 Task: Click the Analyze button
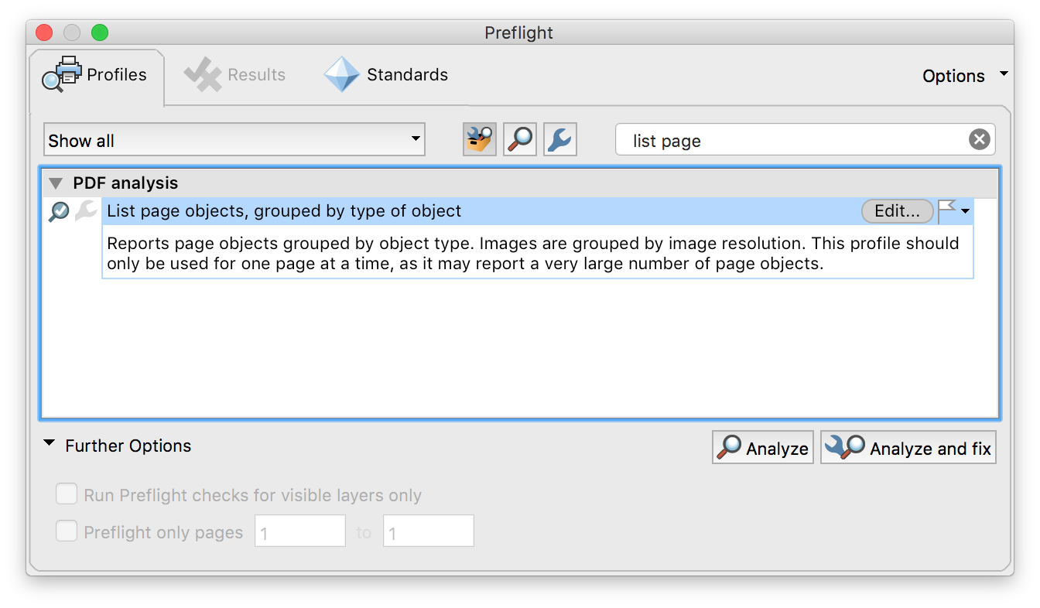pyautogui.click(x=763, y=448)
